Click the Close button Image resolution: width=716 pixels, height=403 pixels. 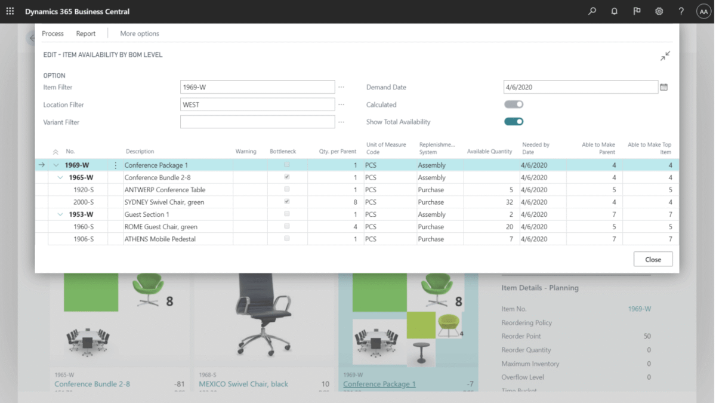pos(653,259)
